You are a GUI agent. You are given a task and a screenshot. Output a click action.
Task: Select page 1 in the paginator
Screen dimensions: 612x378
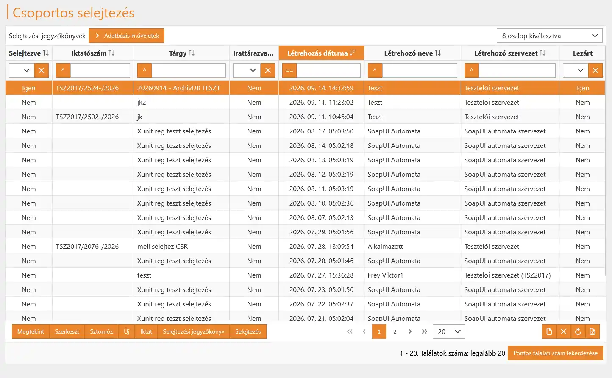[379, 331]
